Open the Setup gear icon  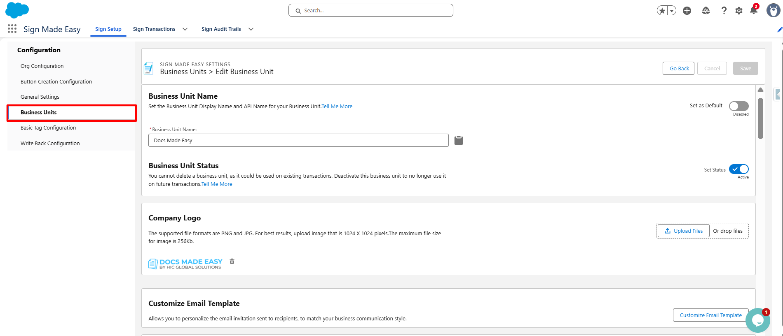739,11
